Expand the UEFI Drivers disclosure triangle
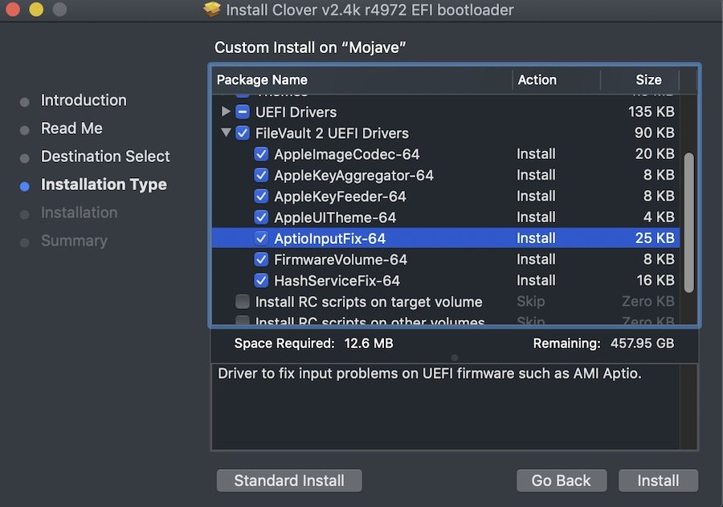 click(226, 112)
